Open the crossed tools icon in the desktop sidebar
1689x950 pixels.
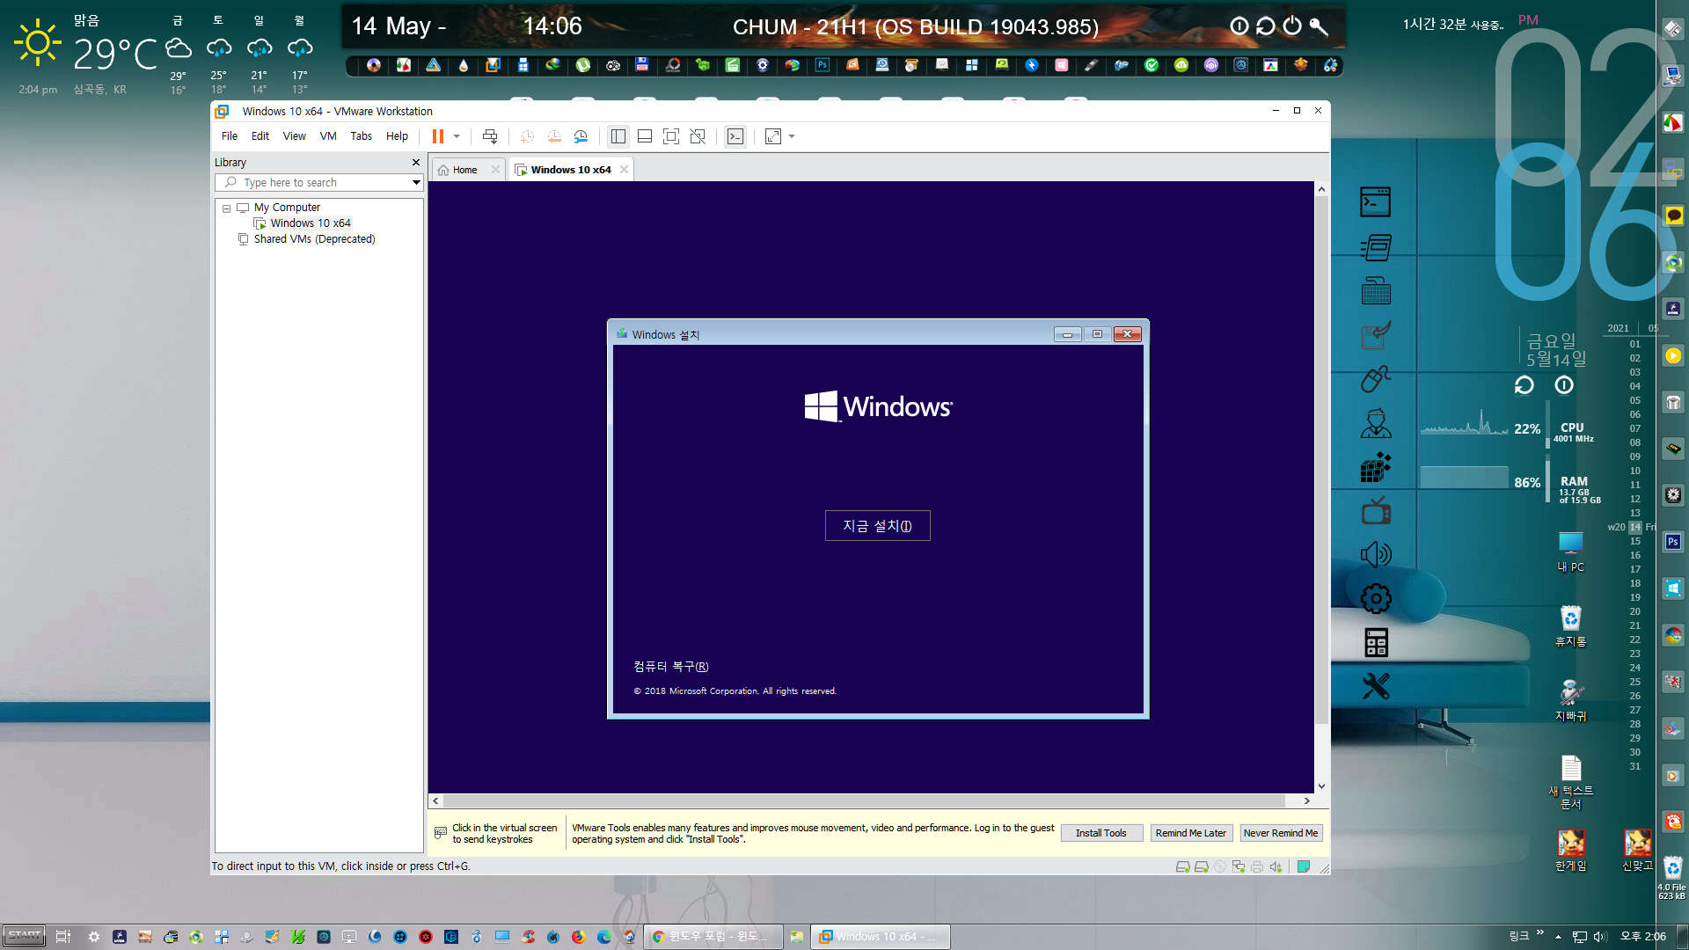(x=1376, y=686)
